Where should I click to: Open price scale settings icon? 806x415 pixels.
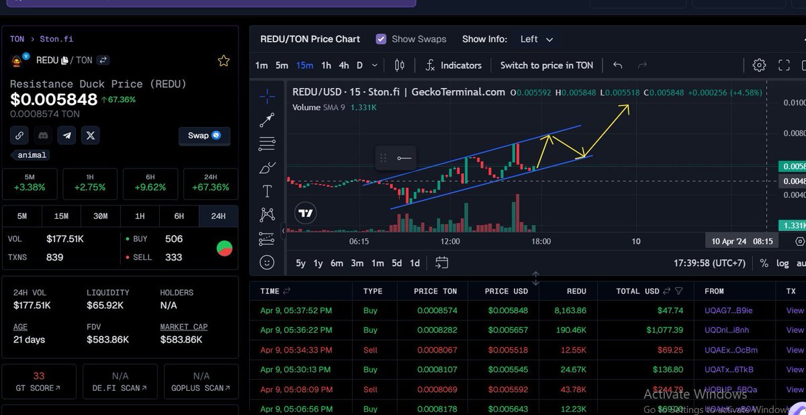click(x=799, y=241)
